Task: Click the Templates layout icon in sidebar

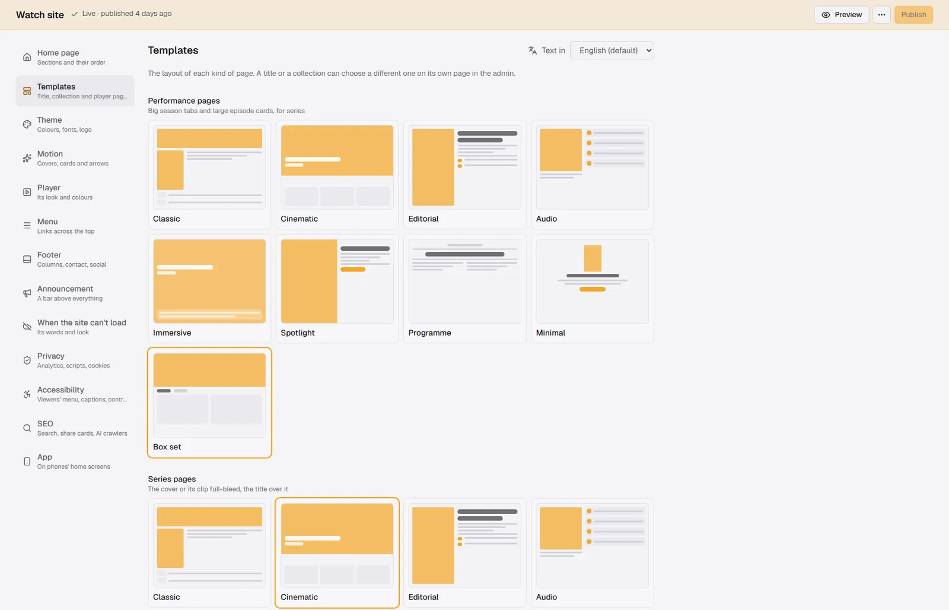Action: 27,91
